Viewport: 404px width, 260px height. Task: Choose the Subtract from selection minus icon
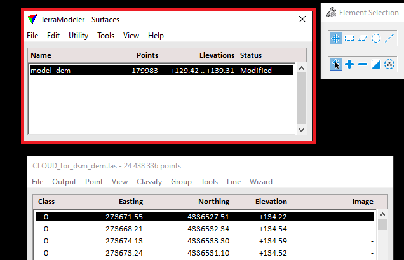(x=363, y=64)
